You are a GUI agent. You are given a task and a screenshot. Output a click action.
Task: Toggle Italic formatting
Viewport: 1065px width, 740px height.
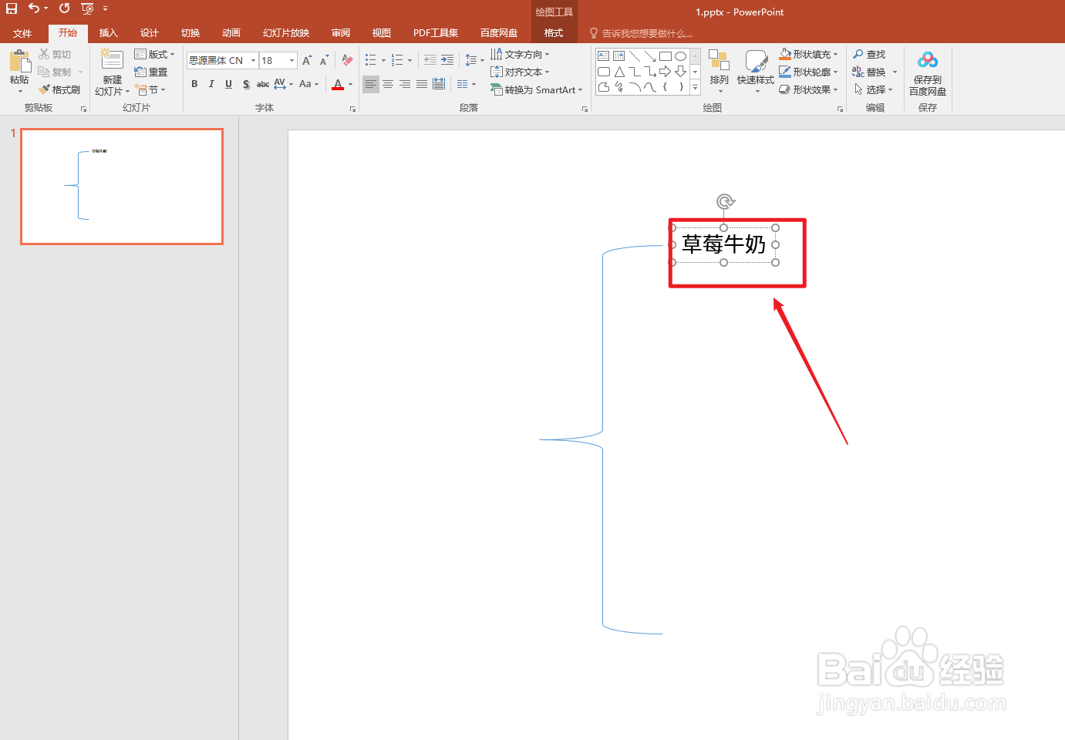(211, 84)
